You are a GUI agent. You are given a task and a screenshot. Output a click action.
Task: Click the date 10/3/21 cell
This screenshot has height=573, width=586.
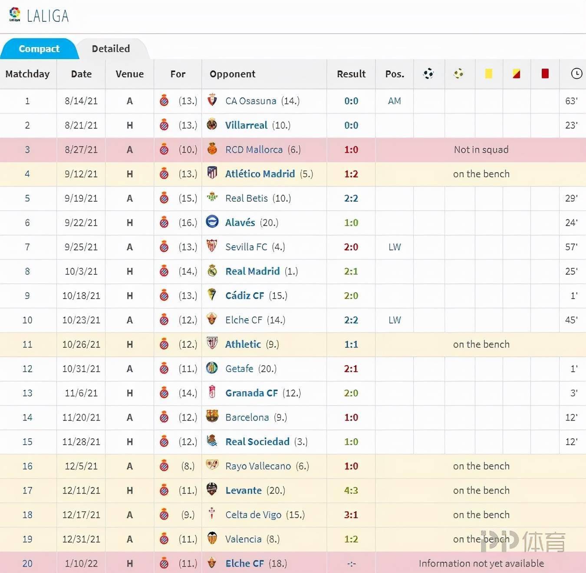click(81, 271)
